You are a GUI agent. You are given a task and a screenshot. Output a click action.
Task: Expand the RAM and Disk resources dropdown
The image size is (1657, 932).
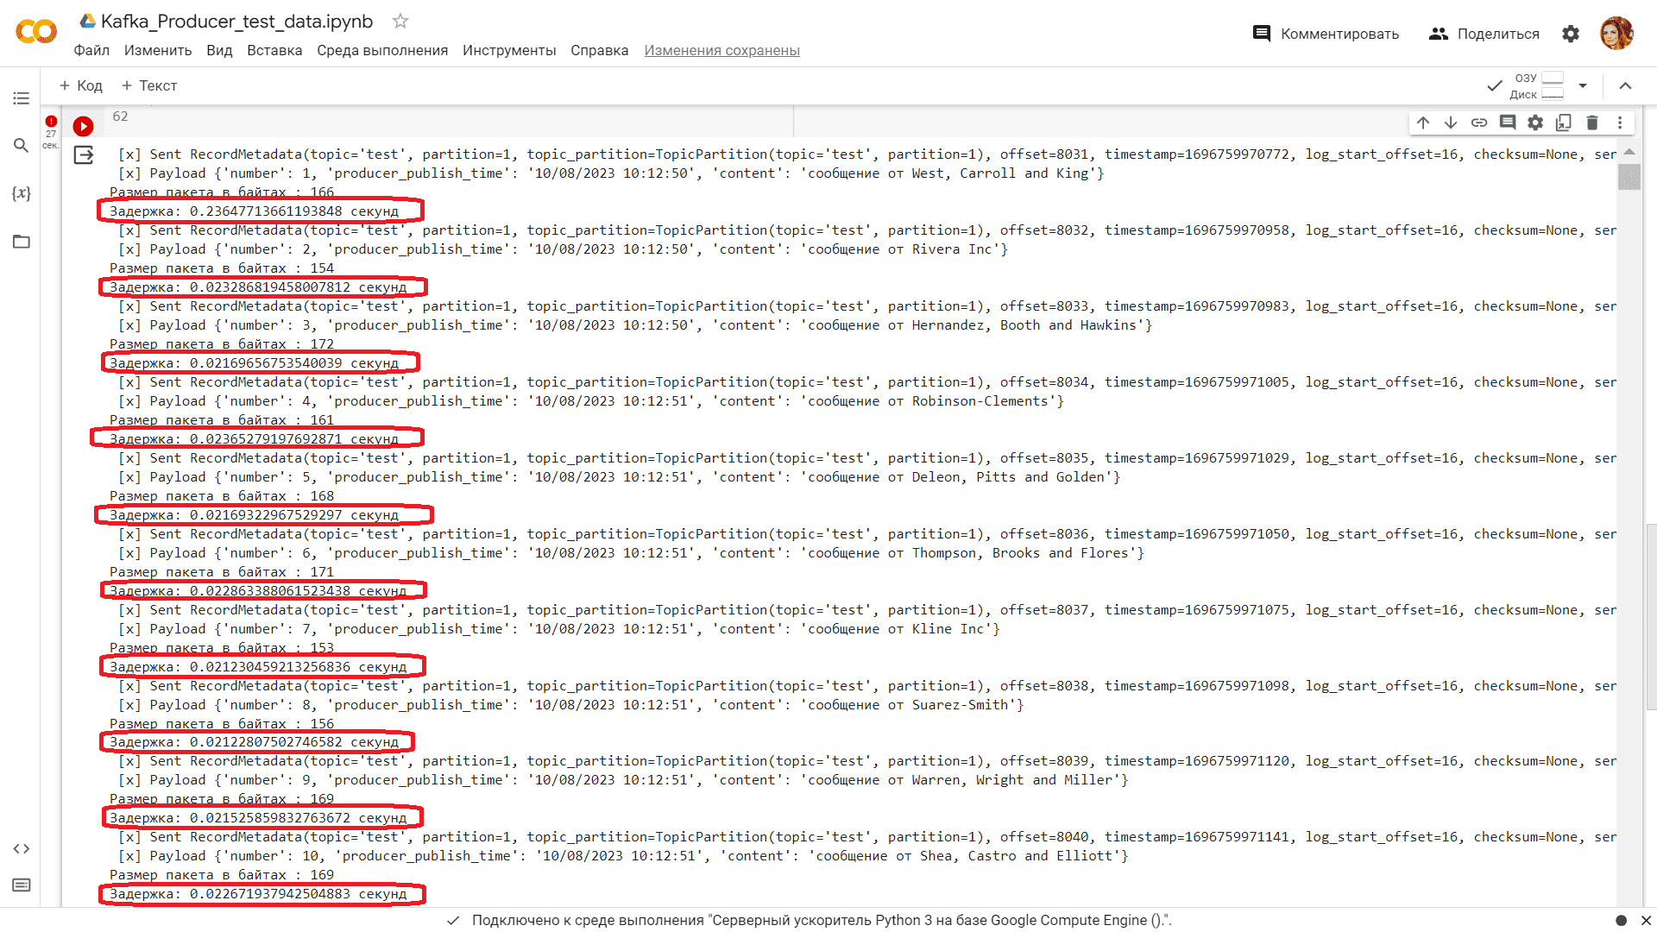(x=1583, y=85)
